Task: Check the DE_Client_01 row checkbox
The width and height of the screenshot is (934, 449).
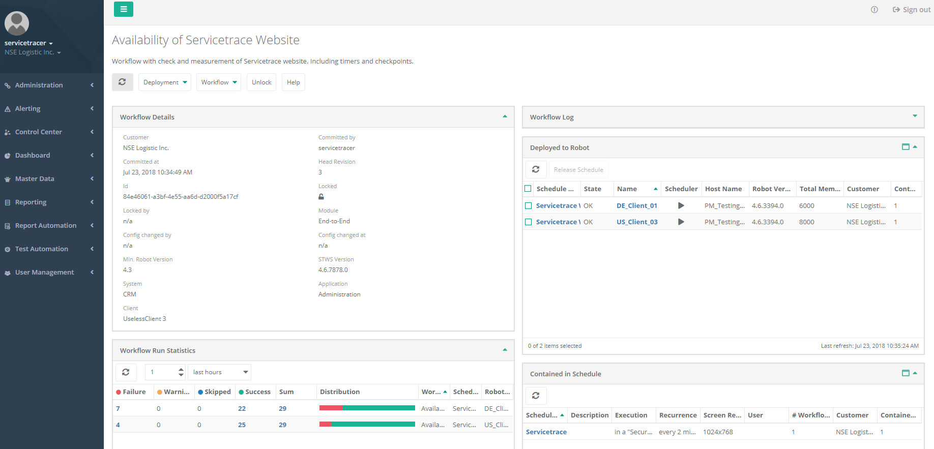Action: (x=528, y=205)
